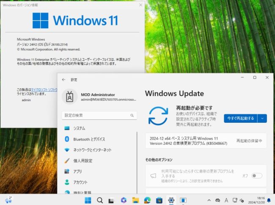This screenshot has width=275, height=205.
Task: Toggle the get latest updates switch (オフ)
Action: point(257,175)
